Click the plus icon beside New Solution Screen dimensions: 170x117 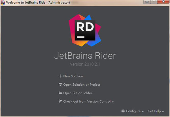click(60, 76)
